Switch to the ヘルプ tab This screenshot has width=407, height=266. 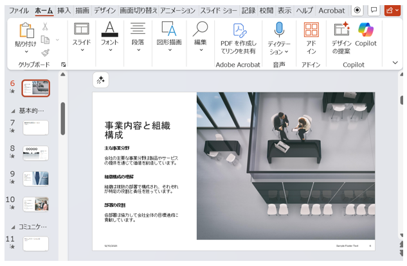point(305,11)
